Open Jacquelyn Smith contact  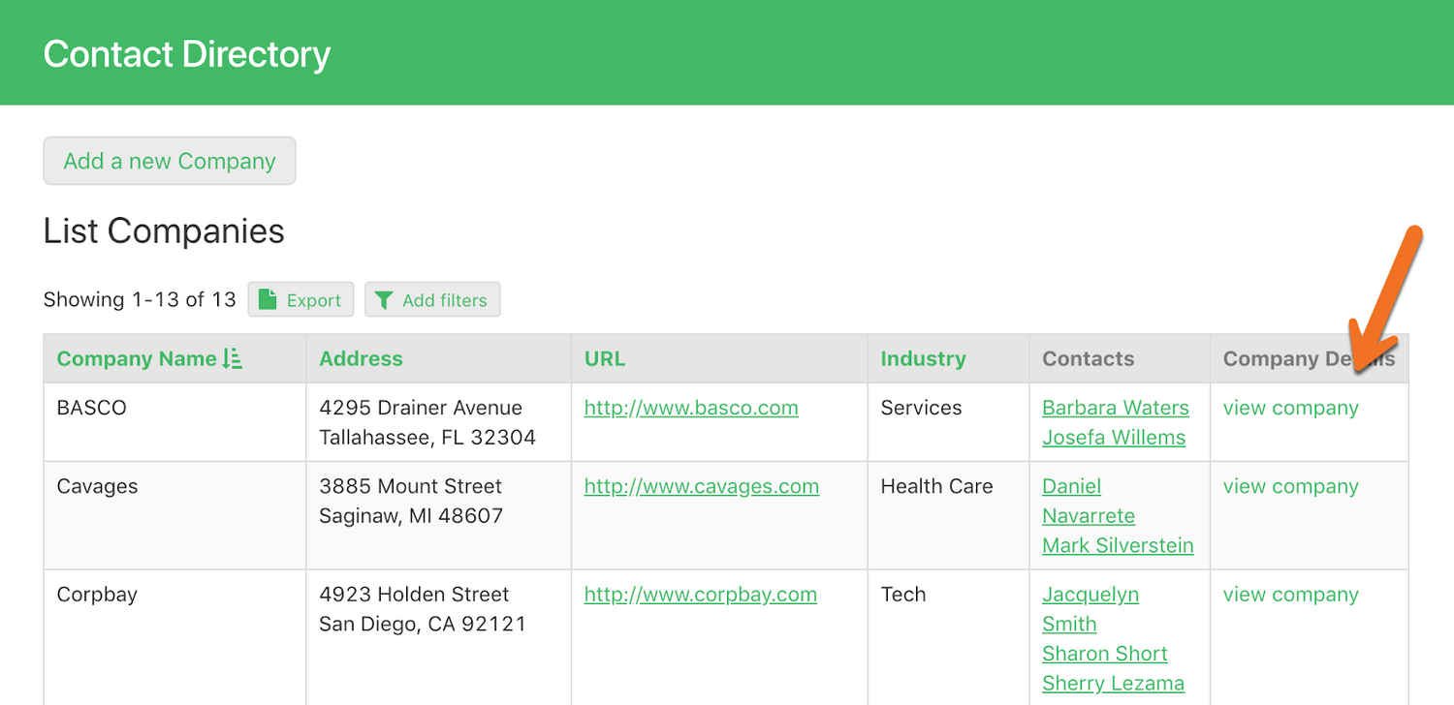[x=1090, y=609]
